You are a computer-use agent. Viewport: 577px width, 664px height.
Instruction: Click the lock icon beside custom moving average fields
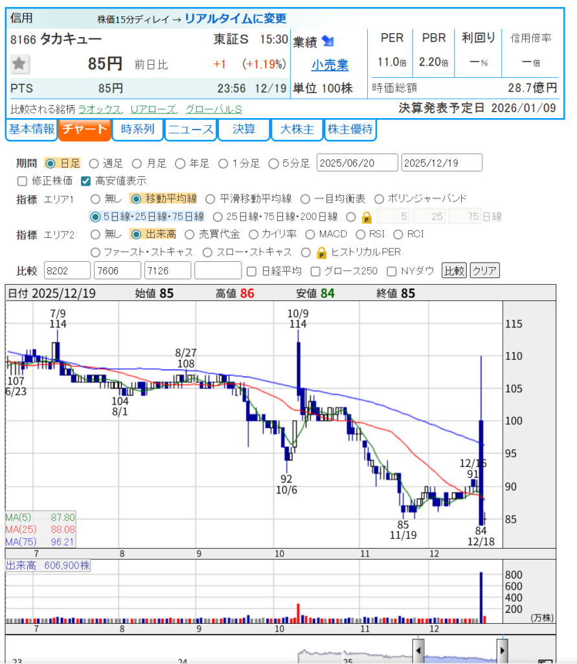coord(367,217)
